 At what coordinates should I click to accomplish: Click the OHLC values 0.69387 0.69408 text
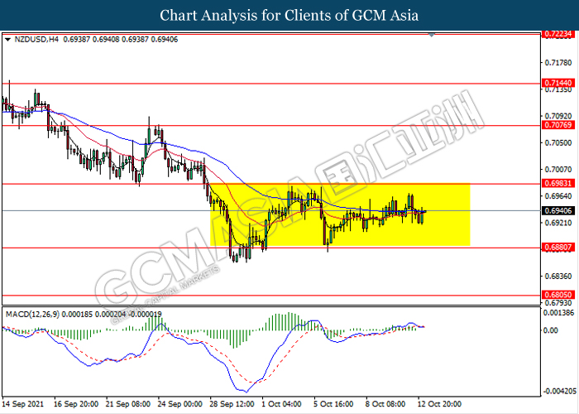click(91, 39)
